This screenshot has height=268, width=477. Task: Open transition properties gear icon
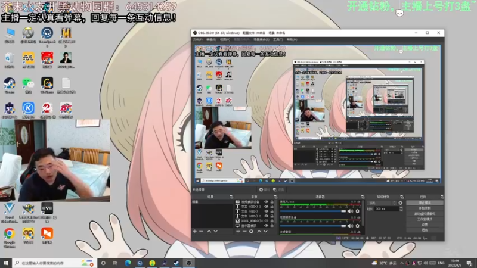pyautogui.click(x=400, y=203)
